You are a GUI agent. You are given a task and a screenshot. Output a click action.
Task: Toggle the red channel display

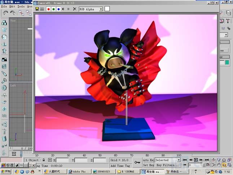coord(48,9)
